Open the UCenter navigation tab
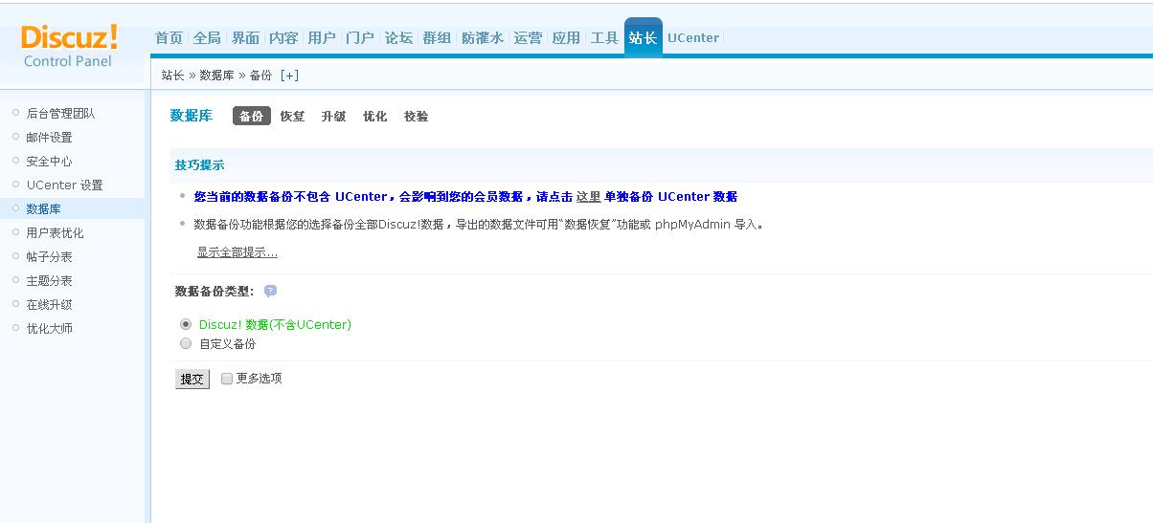Viewport: 1153px width, 523px height. coord(693,37)
